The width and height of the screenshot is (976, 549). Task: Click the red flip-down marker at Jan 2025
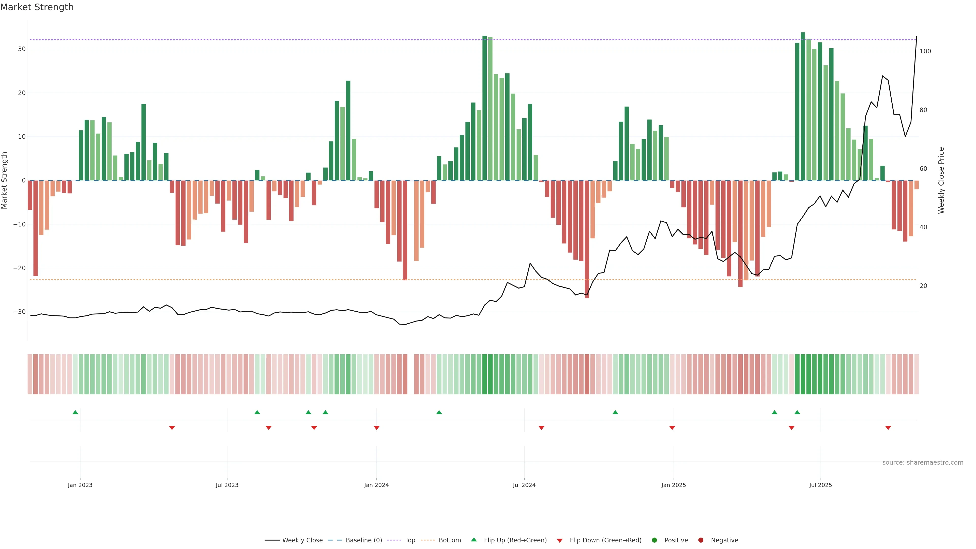pos(672,428)
